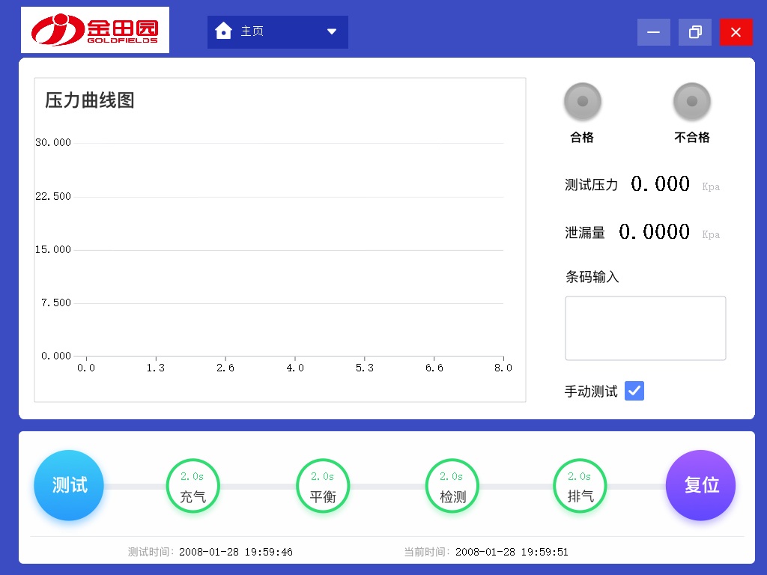The width and height of the screenshot is (767, 575).
Task: Select the 排气 stage circle
Action: click(580, 485)
